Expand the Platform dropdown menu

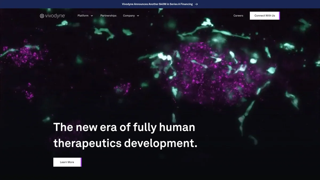tap(83, 16)
